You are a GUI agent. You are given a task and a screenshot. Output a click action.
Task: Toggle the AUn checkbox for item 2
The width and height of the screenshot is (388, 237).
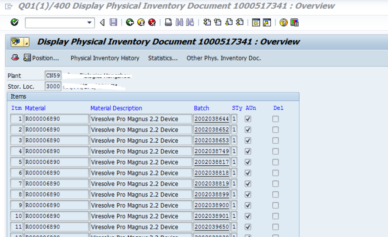click(x=248, y=130)
